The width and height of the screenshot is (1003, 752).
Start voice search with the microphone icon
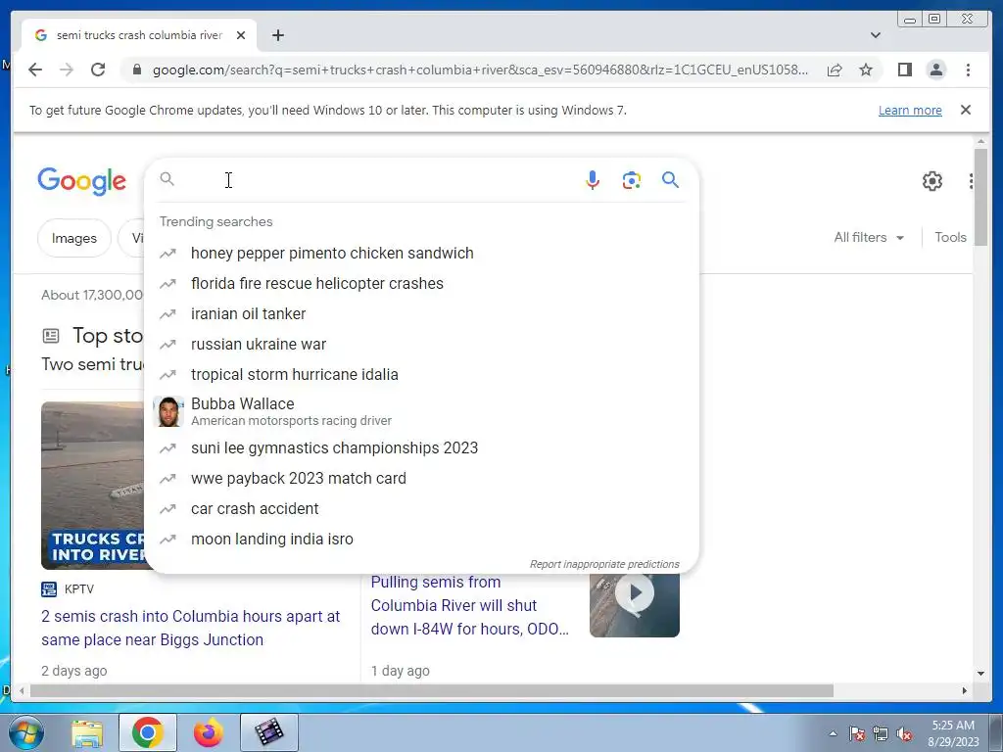pyautogui.click(x=593, y=180)
